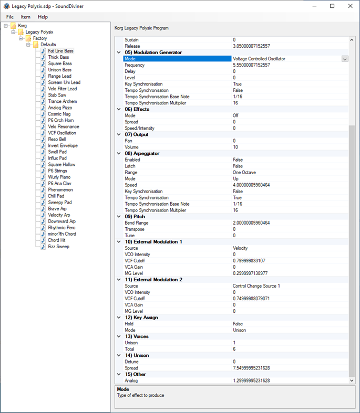Click the SoundDiviner app icon in title bar
The width and height of the screenshot is (360, 413).
tap(7, 6)
